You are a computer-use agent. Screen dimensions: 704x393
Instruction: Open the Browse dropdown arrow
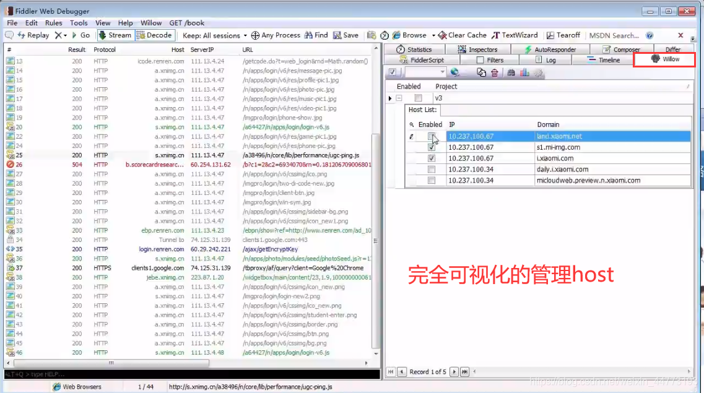pos(433,35)
